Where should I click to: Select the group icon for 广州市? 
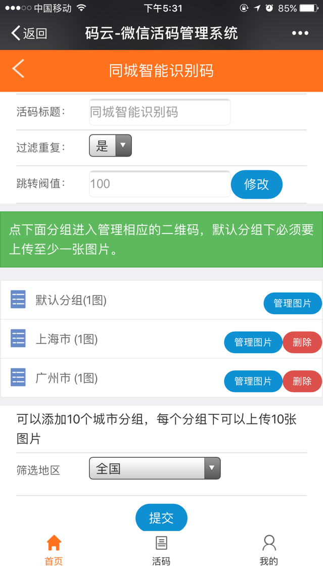(18, 377)
